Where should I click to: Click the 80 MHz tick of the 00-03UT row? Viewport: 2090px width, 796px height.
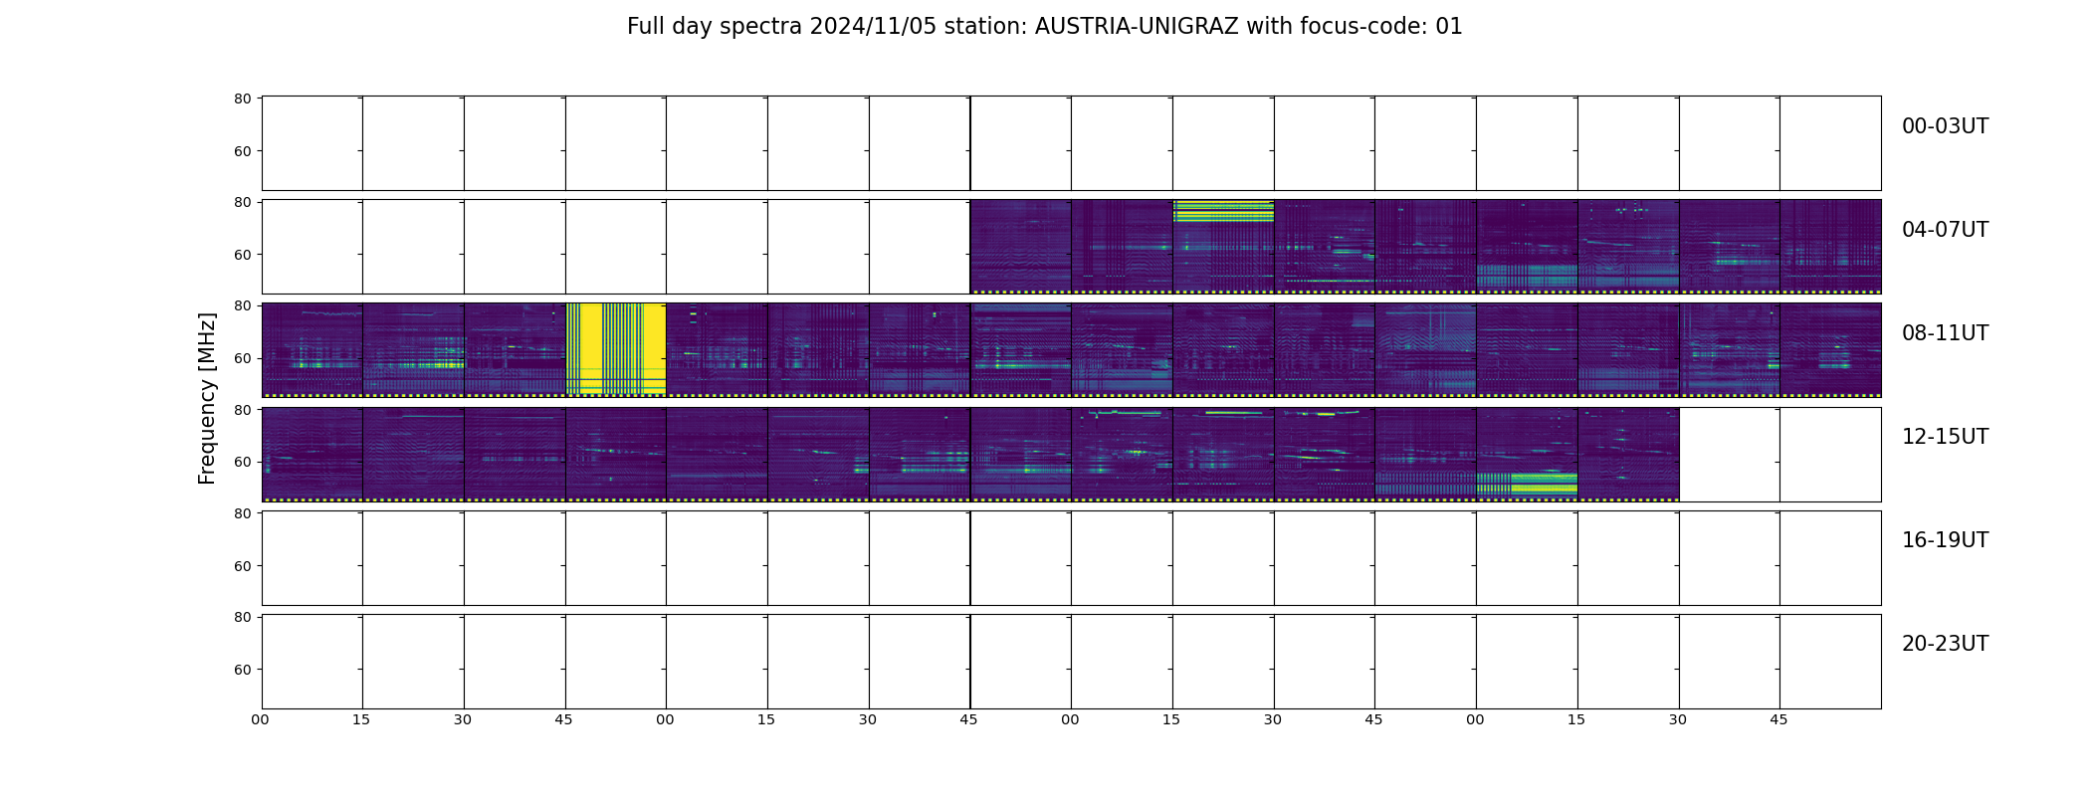click(242, 99)
